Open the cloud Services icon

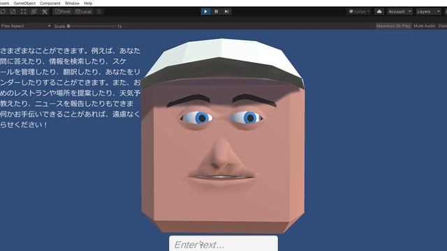(x=379, y=12)
